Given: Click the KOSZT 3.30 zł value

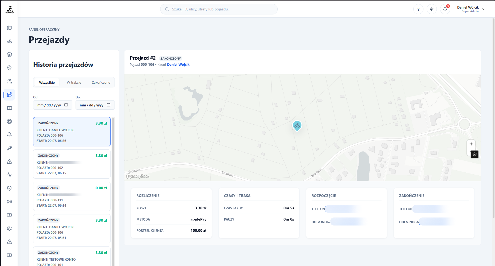Looking at the screenshot, I should tap(201, 208).
